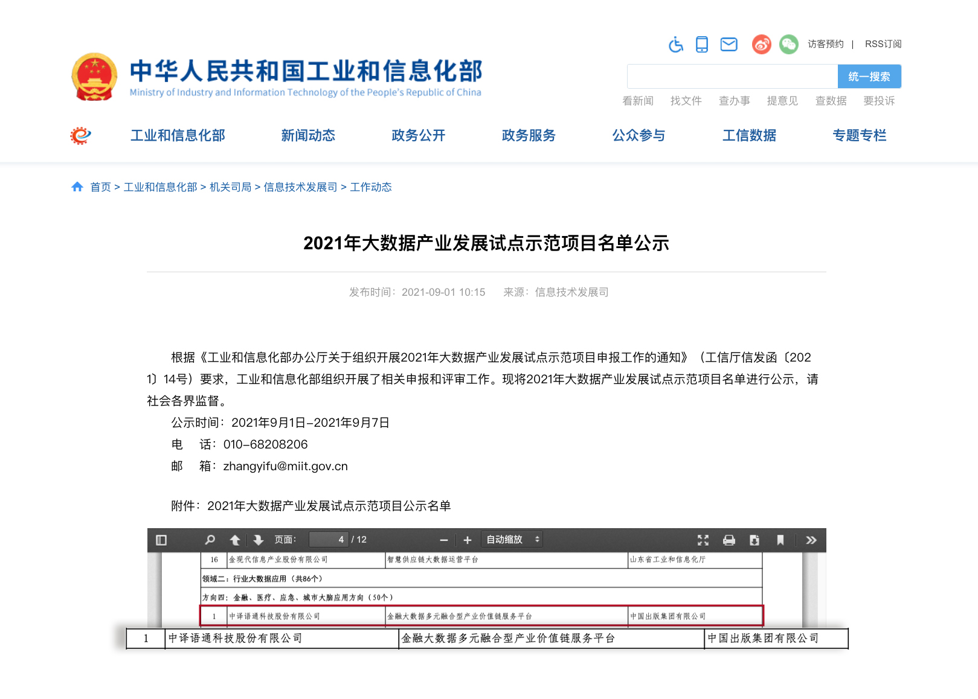Click the PDF page number field
Viewport: 978px width, 699px height.
coord(329,540)
